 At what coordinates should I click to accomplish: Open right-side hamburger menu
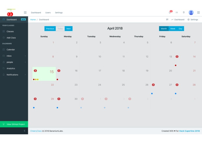coord(199,12)
